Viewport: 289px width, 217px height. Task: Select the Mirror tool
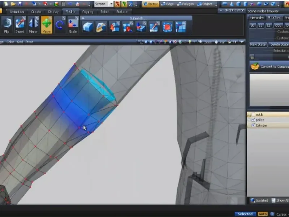(33, 25)
